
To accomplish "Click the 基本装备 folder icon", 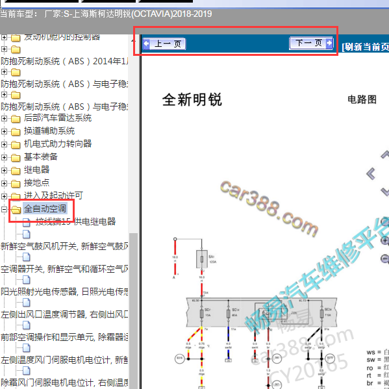I will tap(16, 158).
